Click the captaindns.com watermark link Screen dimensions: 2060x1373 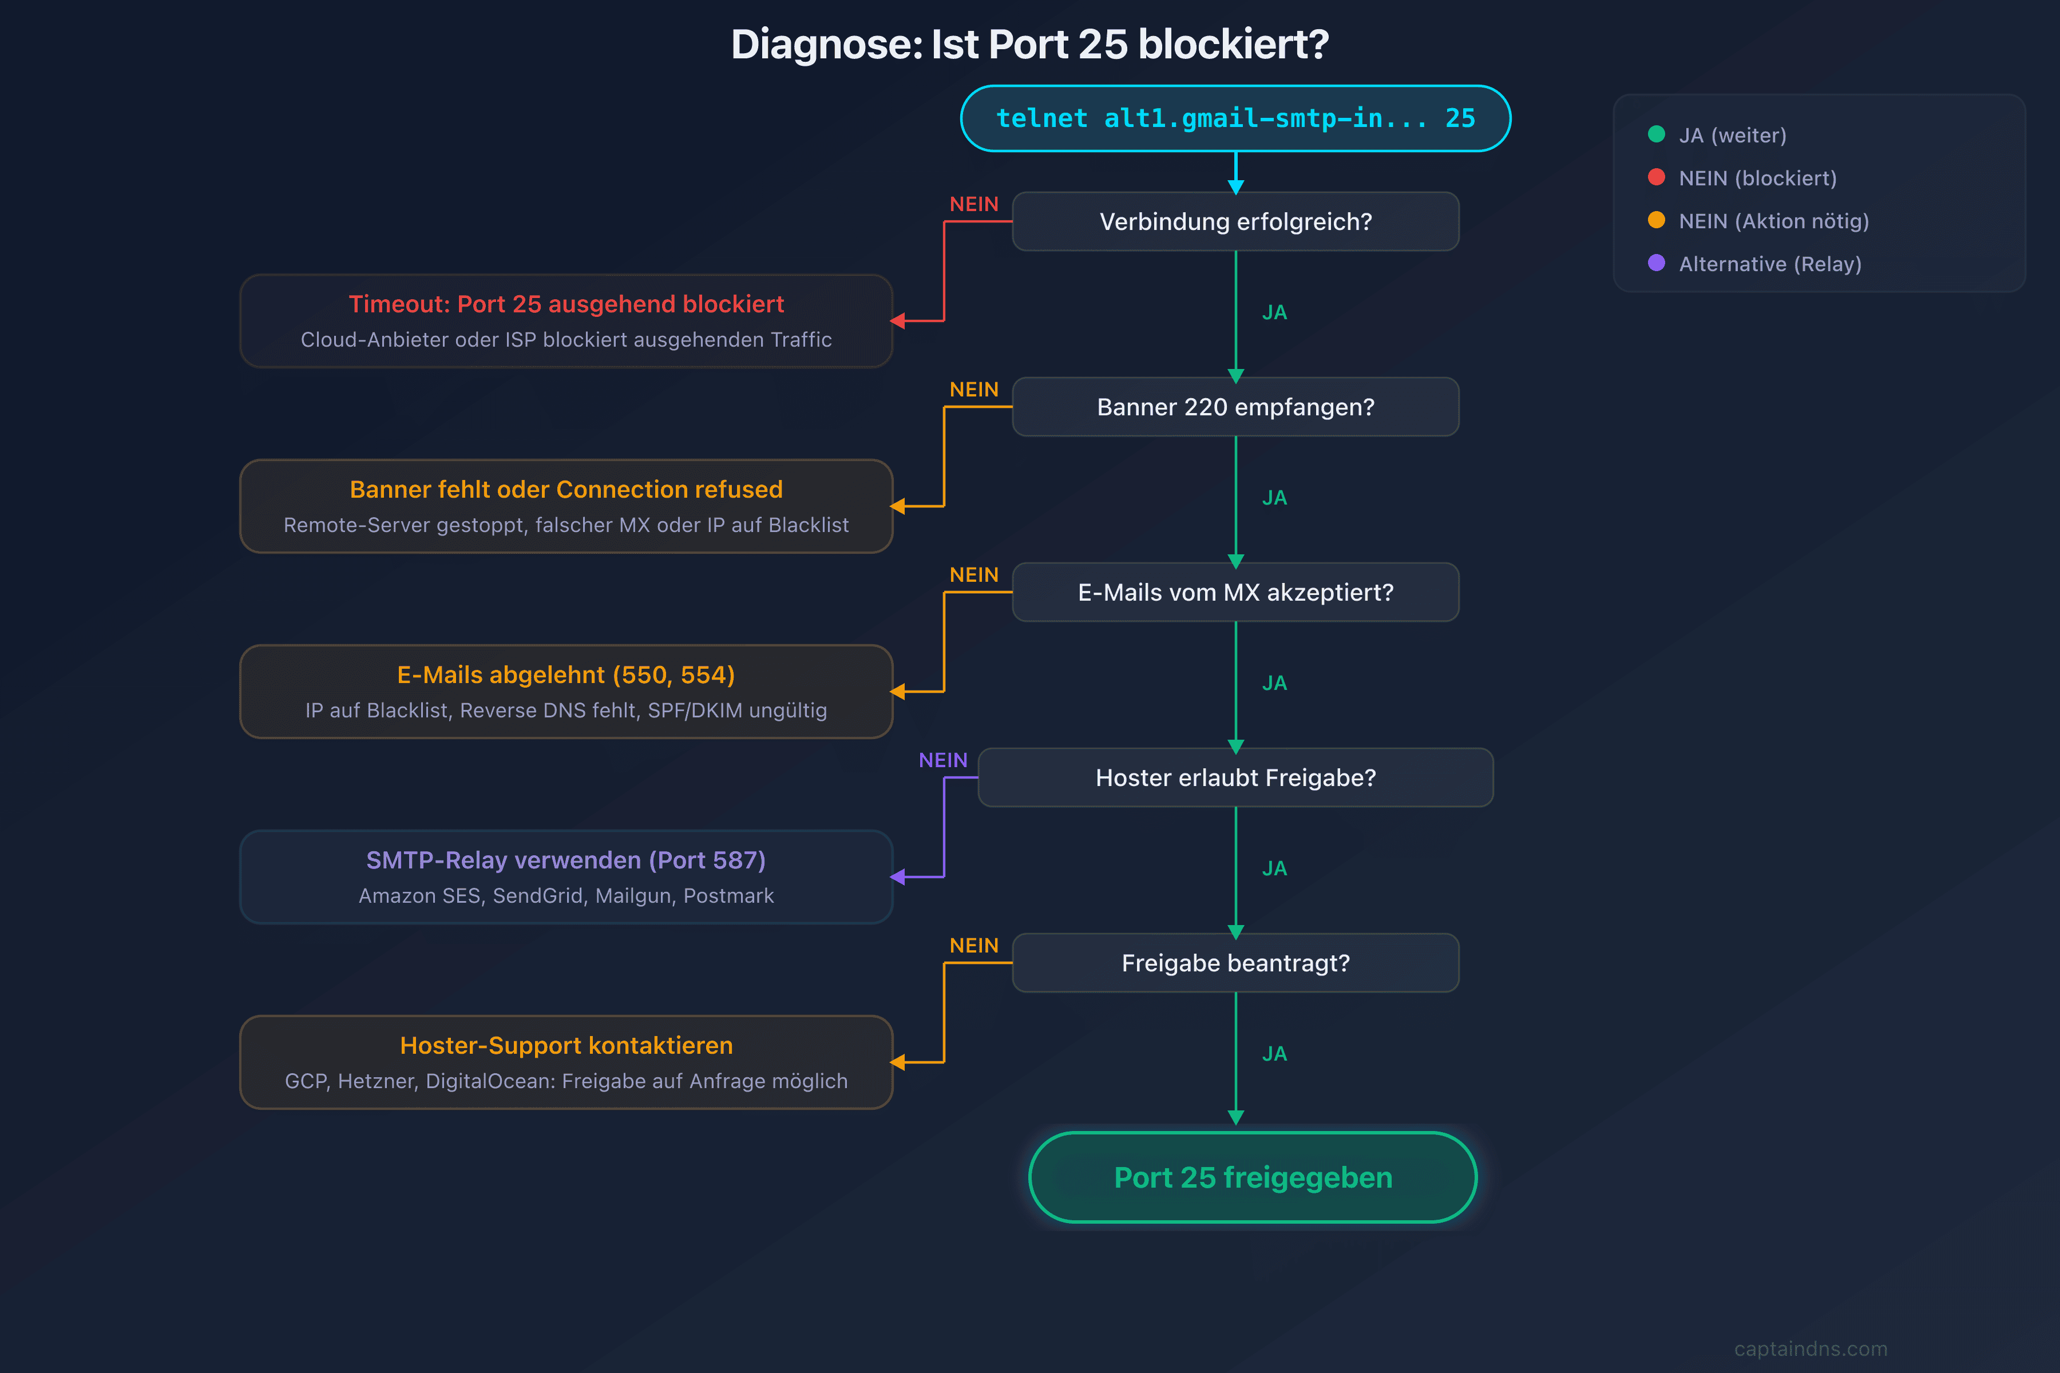[x=1811, y=1348]
